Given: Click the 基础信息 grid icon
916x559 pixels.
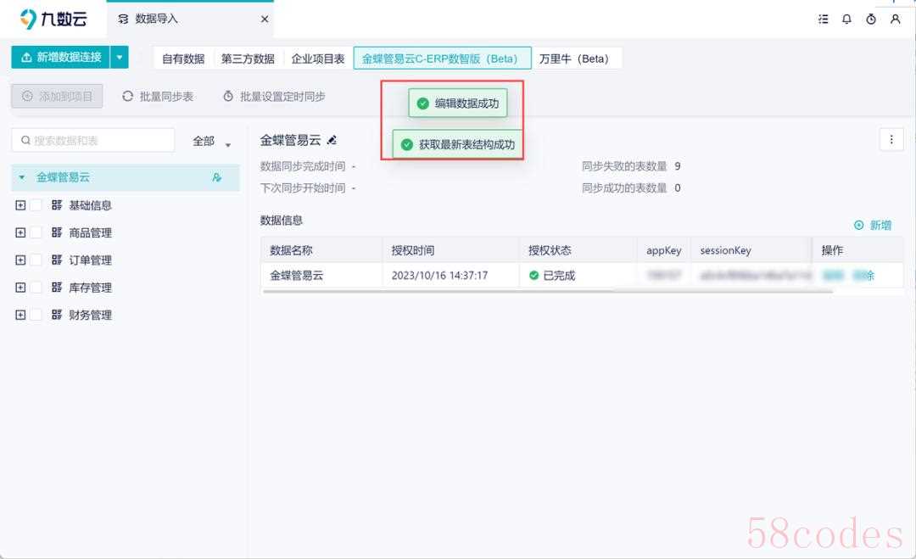Looking at the screenshot, I should (57, 205).
